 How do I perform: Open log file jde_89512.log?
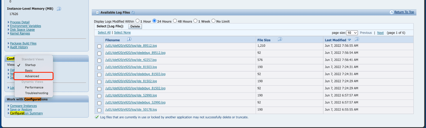(x=131, y=46)
